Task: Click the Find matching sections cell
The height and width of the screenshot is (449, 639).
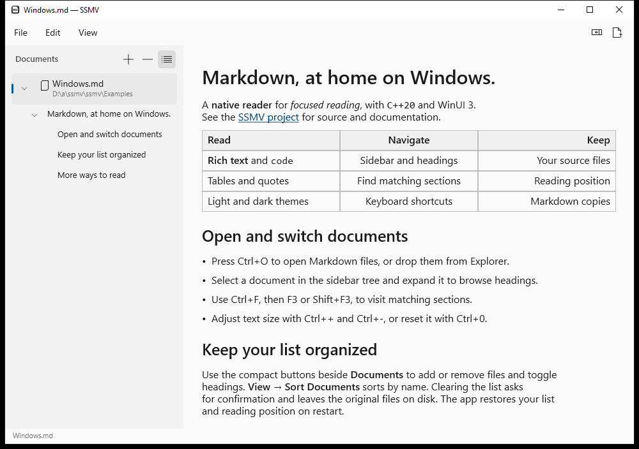Action: coord(409,181)
